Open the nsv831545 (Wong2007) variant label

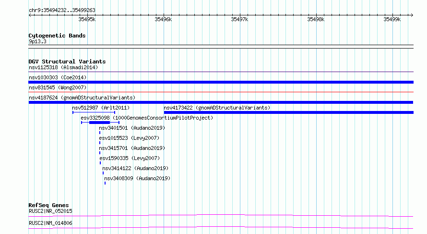click(58, 87)
